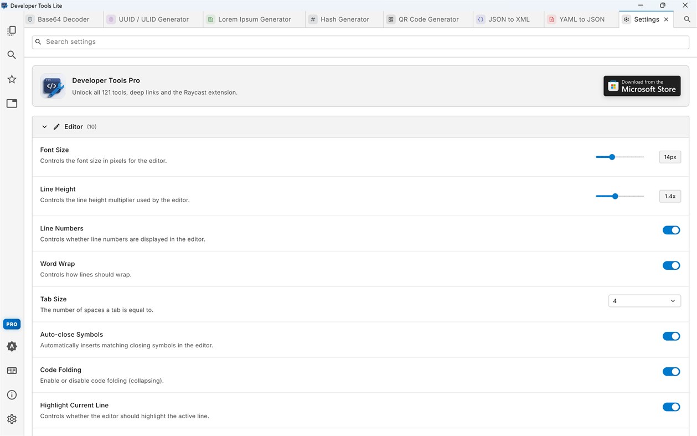Click the "Word Wrap" setting label

(x=57, y=264)
